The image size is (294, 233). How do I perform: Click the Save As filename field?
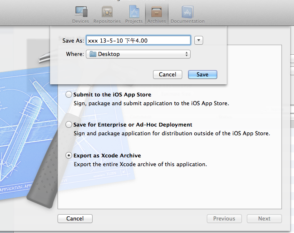138,40
